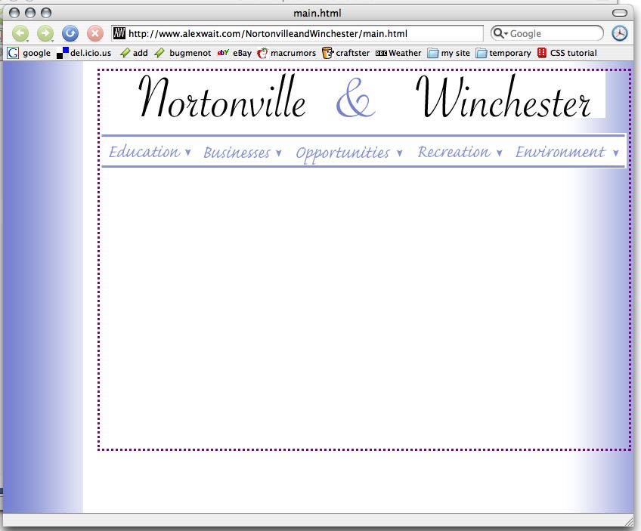
Task: Open the del.icio.us bookmark
Action: coord(91,53)
